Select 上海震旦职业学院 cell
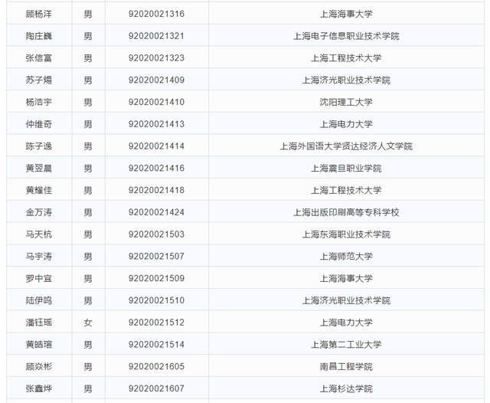The height and width of the screenshot is (403, 490). (x=346, y=169)
